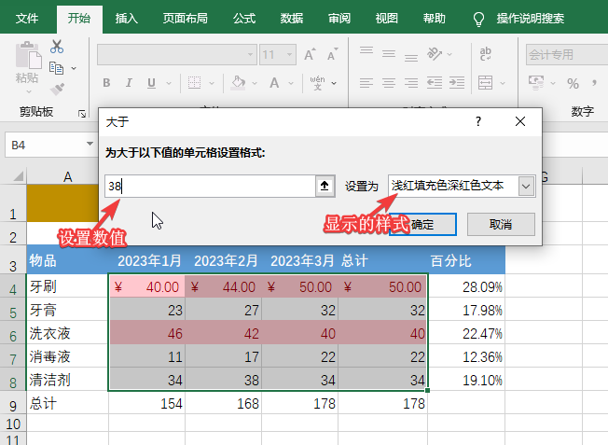Switch to the 插入 ribbon tab
Image resolution: width=608 pixels, height=445 pixels.
click(x=127, y=19)
